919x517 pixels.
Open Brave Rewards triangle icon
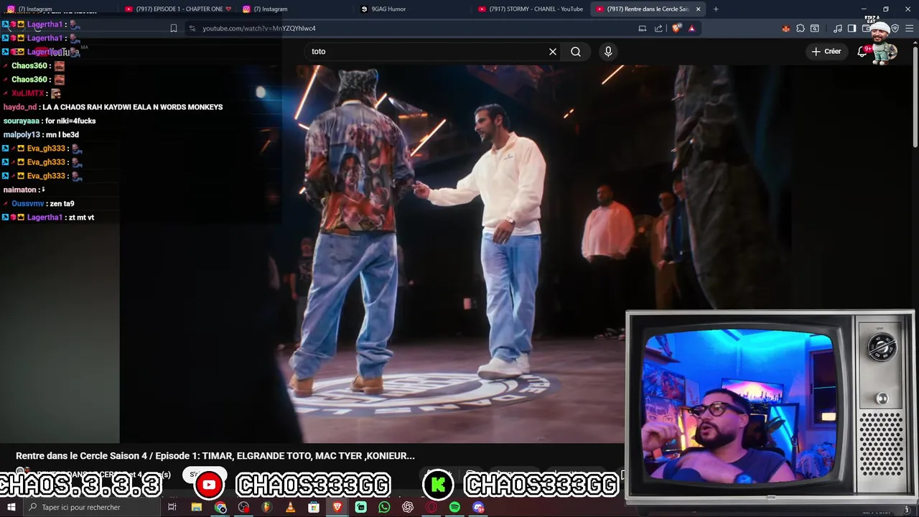point(691,29)
